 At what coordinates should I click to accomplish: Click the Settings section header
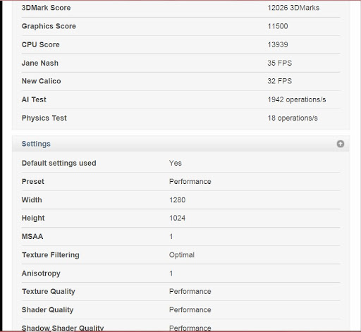(180, 144)
